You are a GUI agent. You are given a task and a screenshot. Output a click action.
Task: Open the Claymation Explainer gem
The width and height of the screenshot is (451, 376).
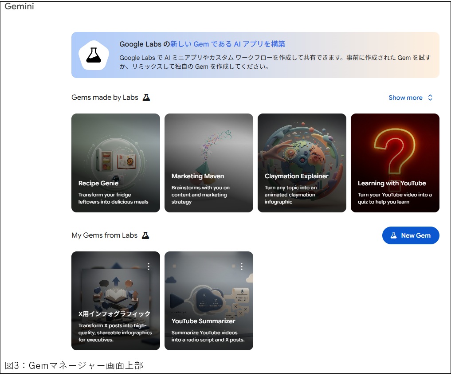click(x=302, y=163)
